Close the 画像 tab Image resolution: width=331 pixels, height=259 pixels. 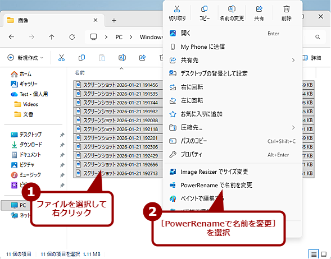96,20
